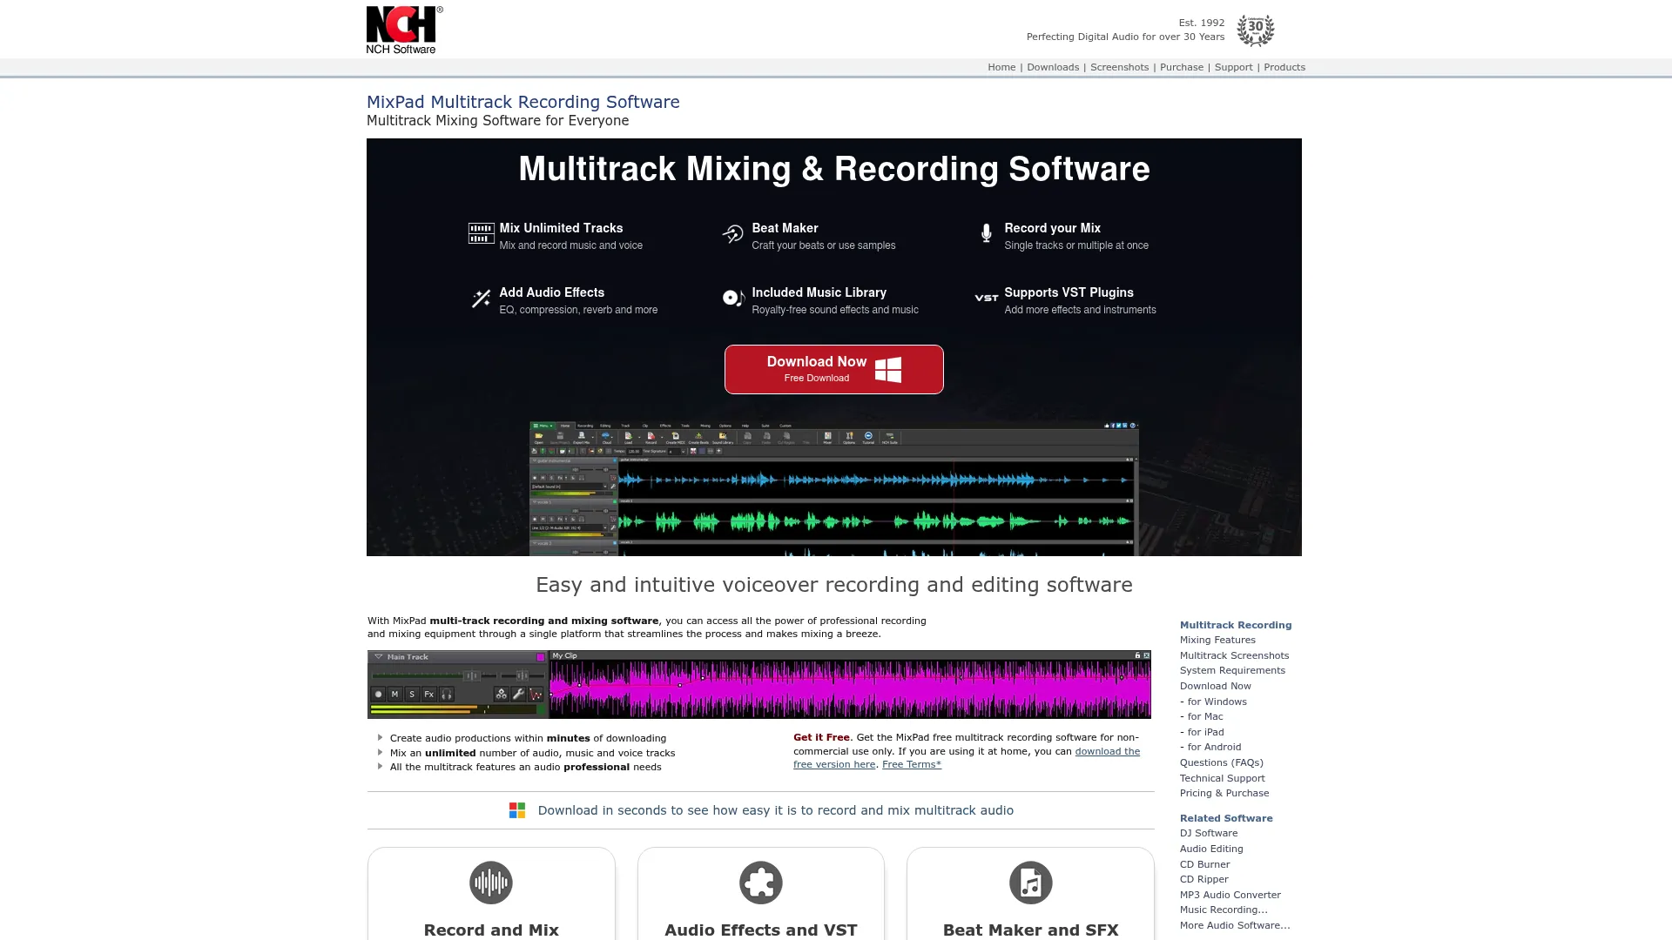Click the Export Mix icon in hero screenshot toolbar
This screenshot has width=1672, height=940.
(581, 437)
